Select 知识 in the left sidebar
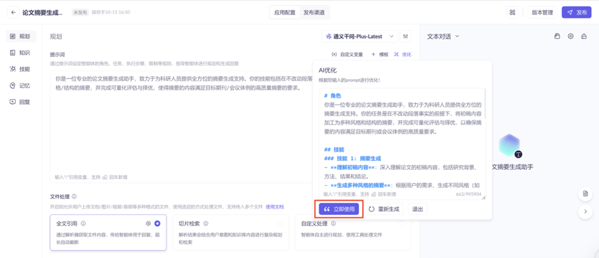This screenshot has height=258, width=599. tap(21, 52)
